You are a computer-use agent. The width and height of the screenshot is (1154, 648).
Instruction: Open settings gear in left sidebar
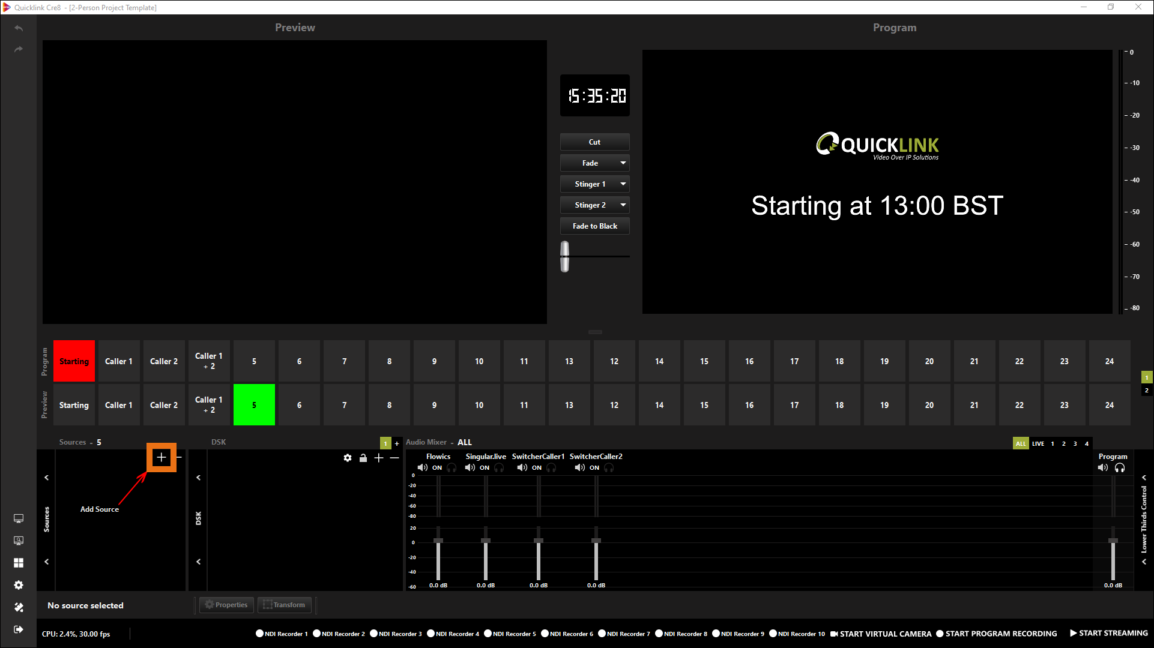coord(19,585)
